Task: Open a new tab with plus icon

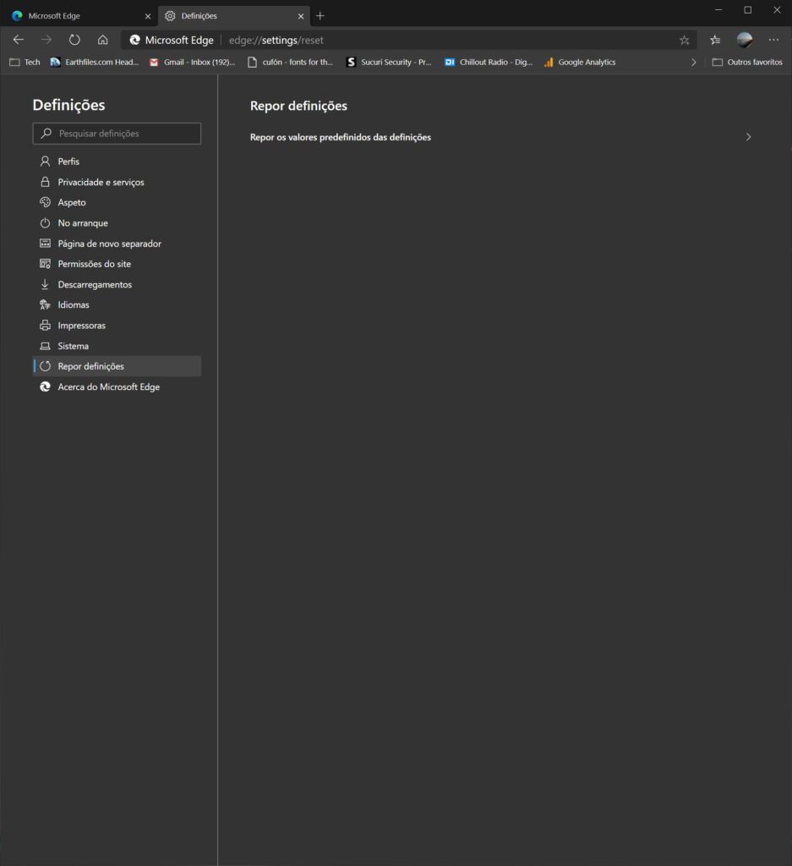Action: coord(320,16)
